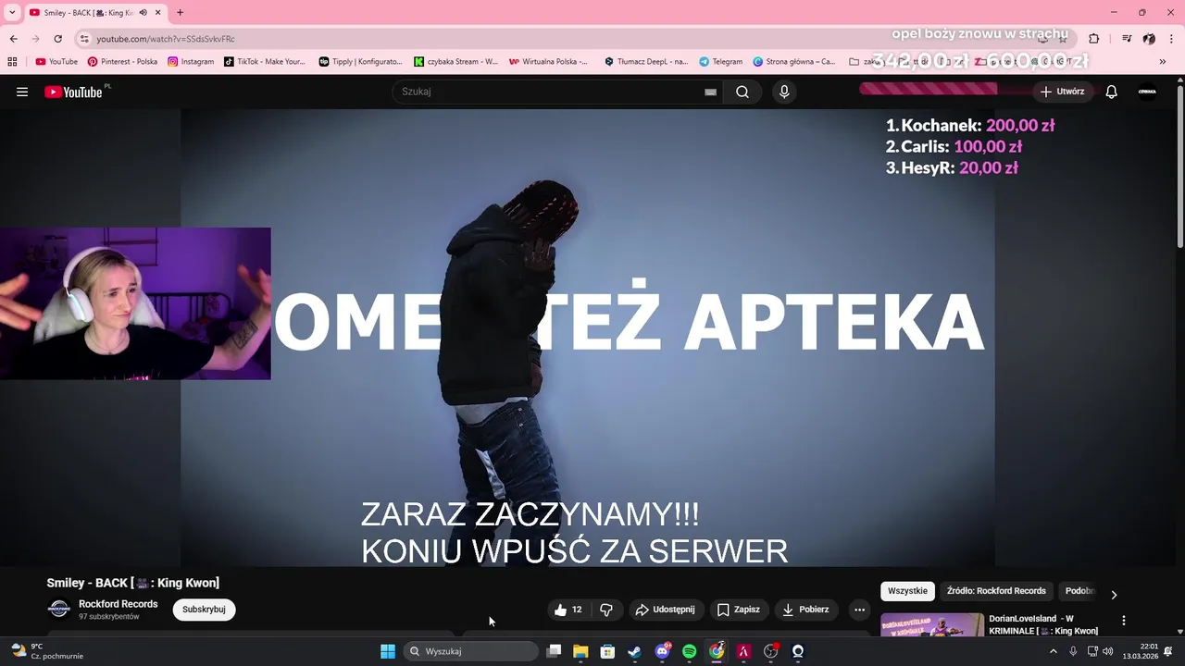Click the Chrome address bar URL
The height and width of the screenshot is (666, 1185).
[166, 39]
